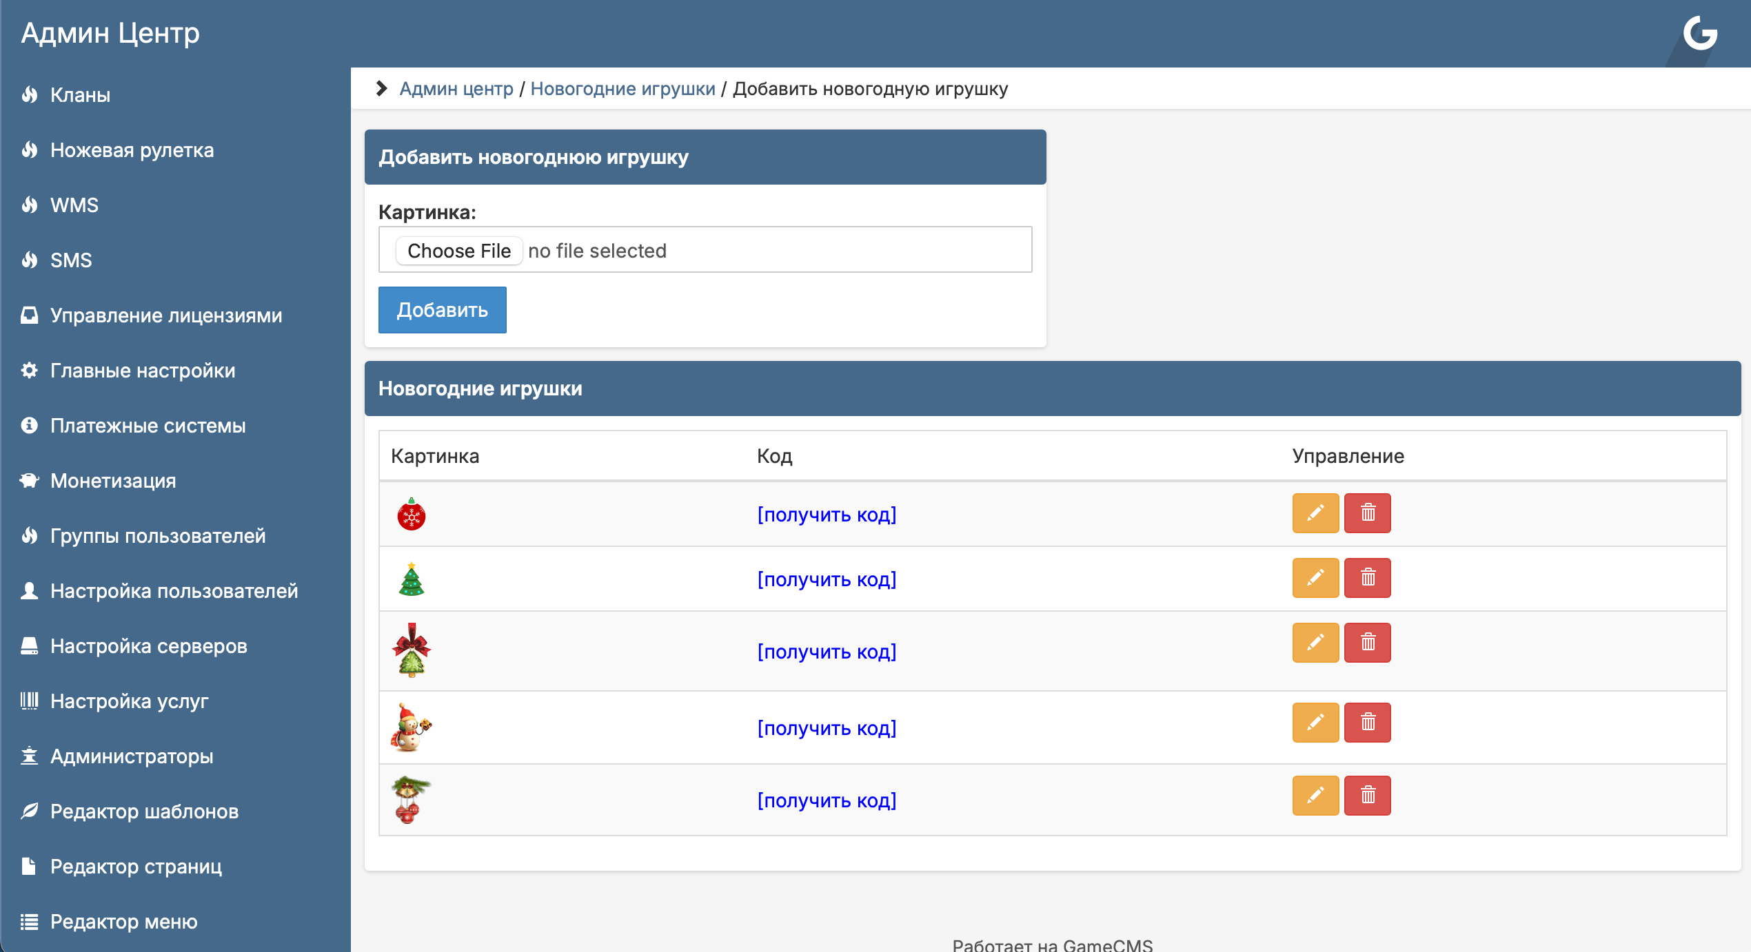This screenshot has height=952, width=1751.
Task: Open Ножевая рулетка sidebar menu item
Action: pos(132,150)
